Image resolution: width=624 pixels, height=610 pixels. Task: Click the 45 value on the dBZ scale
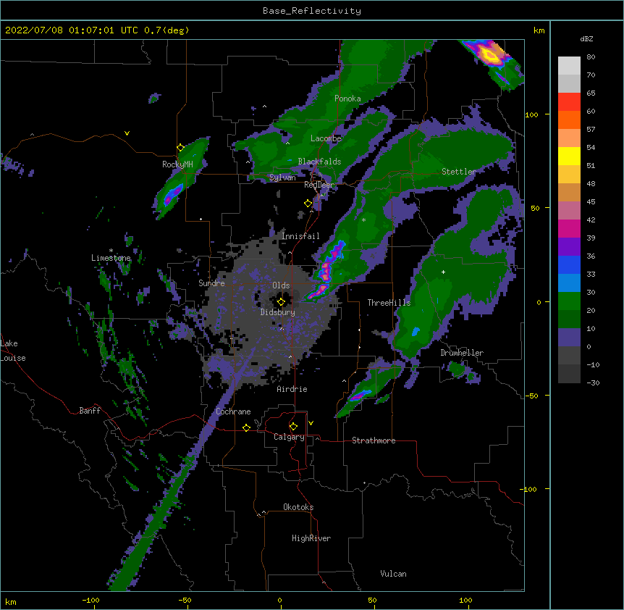(591, 202)
